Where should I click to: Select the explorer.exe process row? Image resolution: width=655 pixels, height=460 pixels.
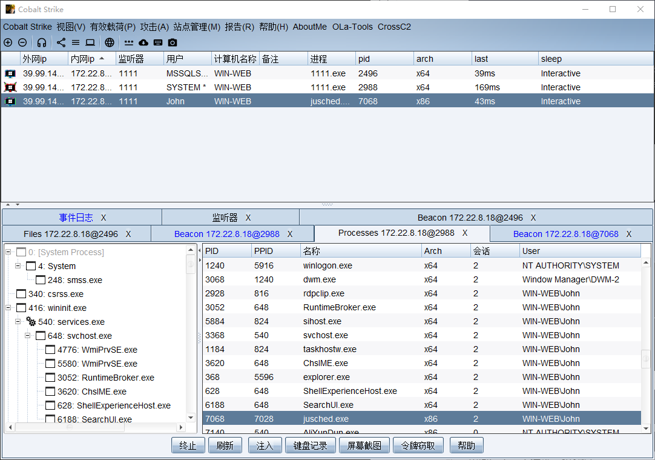[x=422, y=377]
